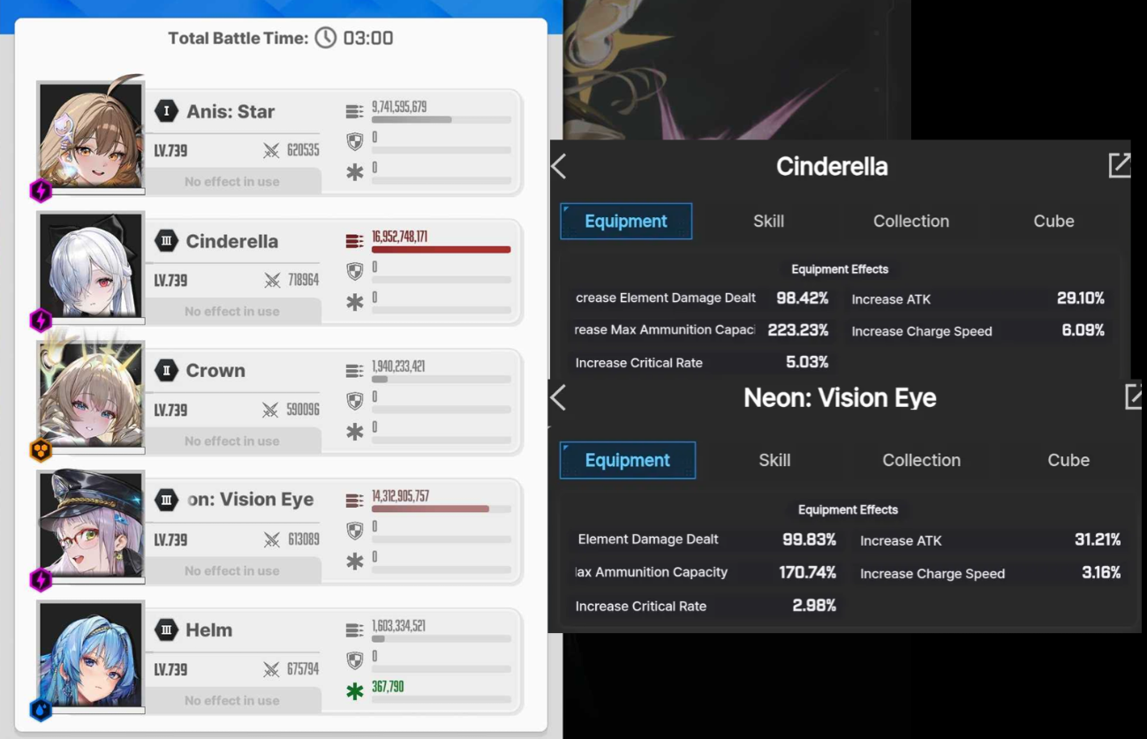The image size is (1147, 739).
Task: Open the Skill tab under Neon: Vision Eye
Action: click(774, 460)
